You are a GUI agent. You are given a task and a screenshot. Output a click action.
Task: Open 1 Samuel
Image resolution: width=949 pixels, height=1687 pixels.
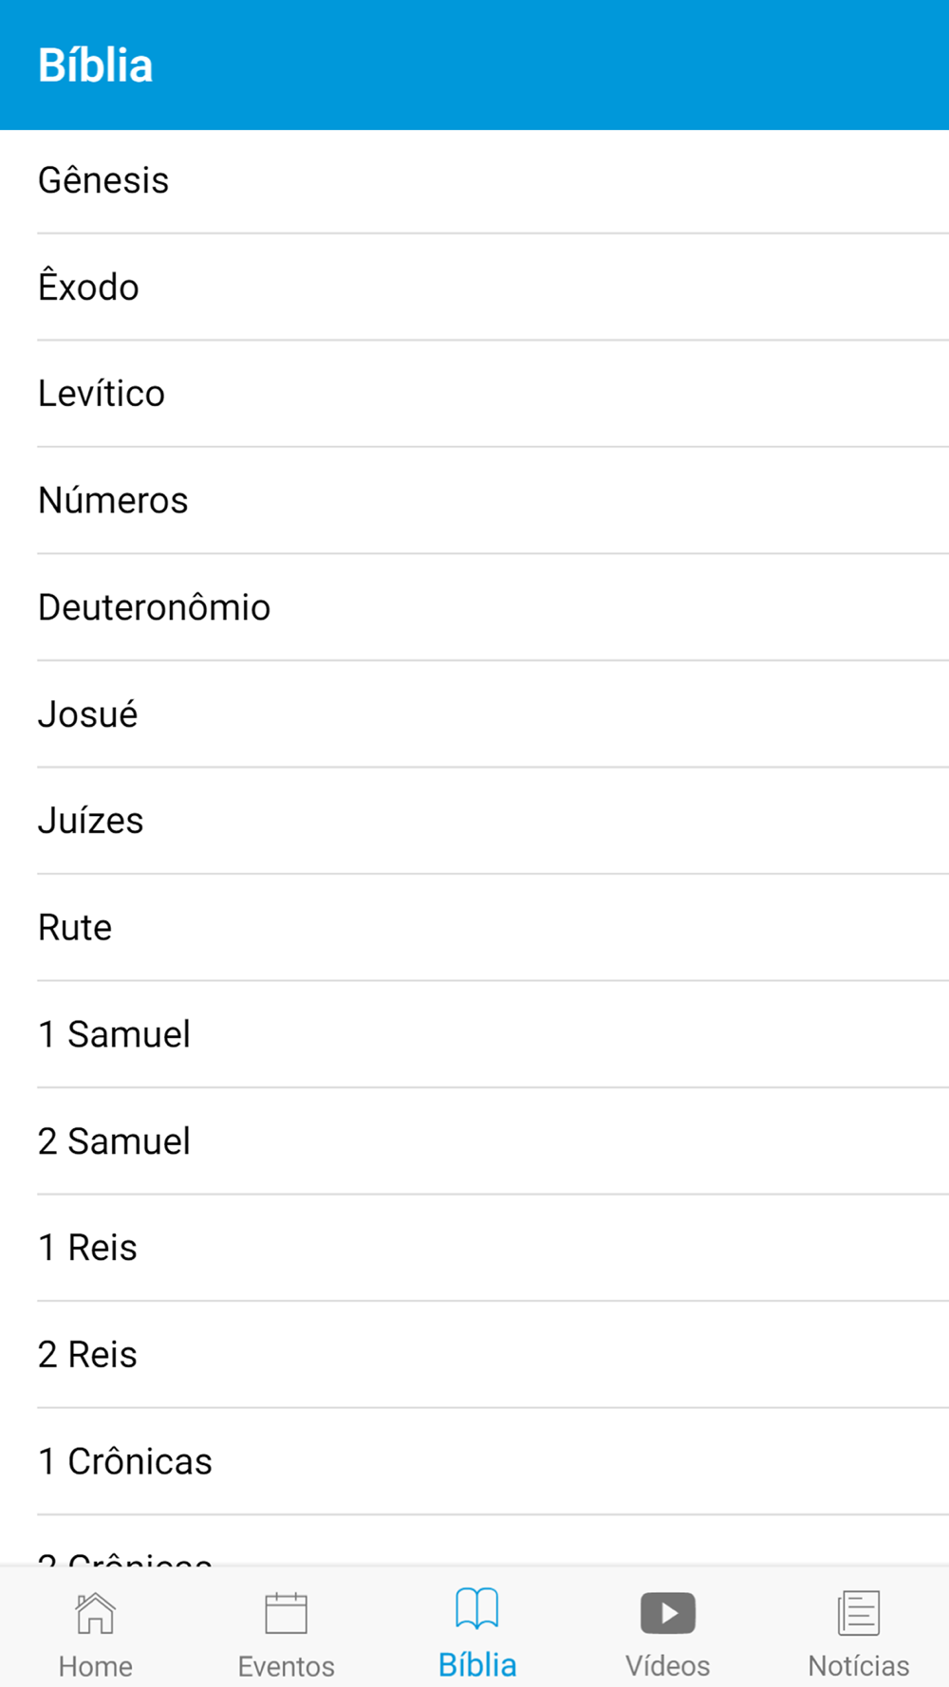coord(474,1034)
